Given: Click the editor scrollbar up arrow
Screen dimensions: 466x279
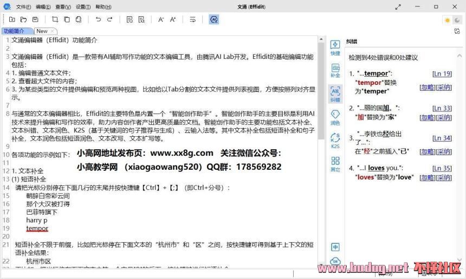Looking at the screenshot, I should click(321, 39).
